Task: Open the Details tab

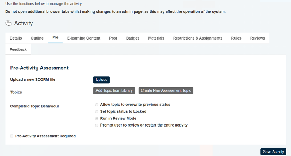Action: (x=16, y=38)
